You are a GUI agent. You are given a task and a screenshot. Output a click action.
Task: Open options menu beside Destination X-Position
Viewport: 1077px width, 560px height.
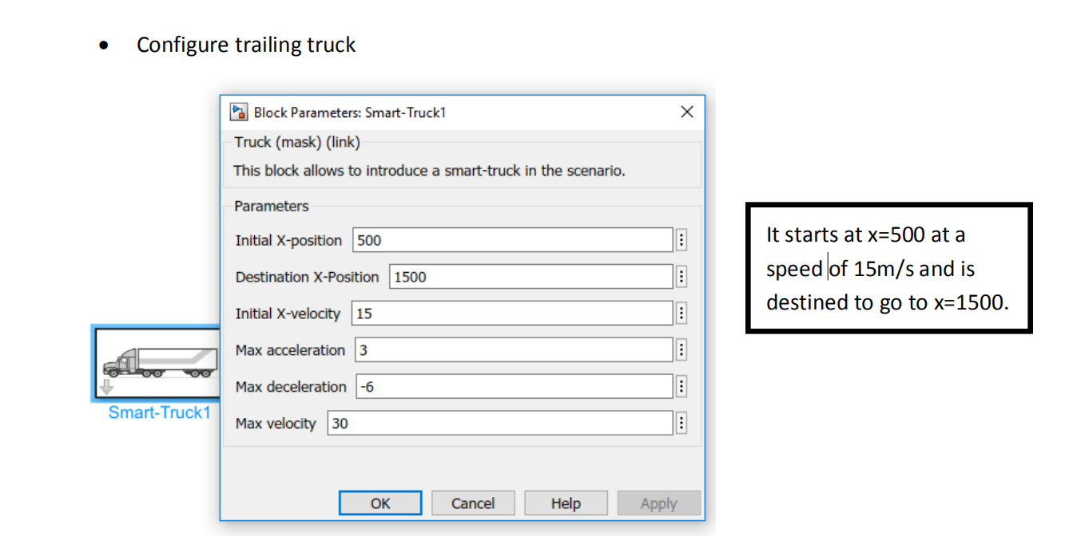[x=682, y=277]
